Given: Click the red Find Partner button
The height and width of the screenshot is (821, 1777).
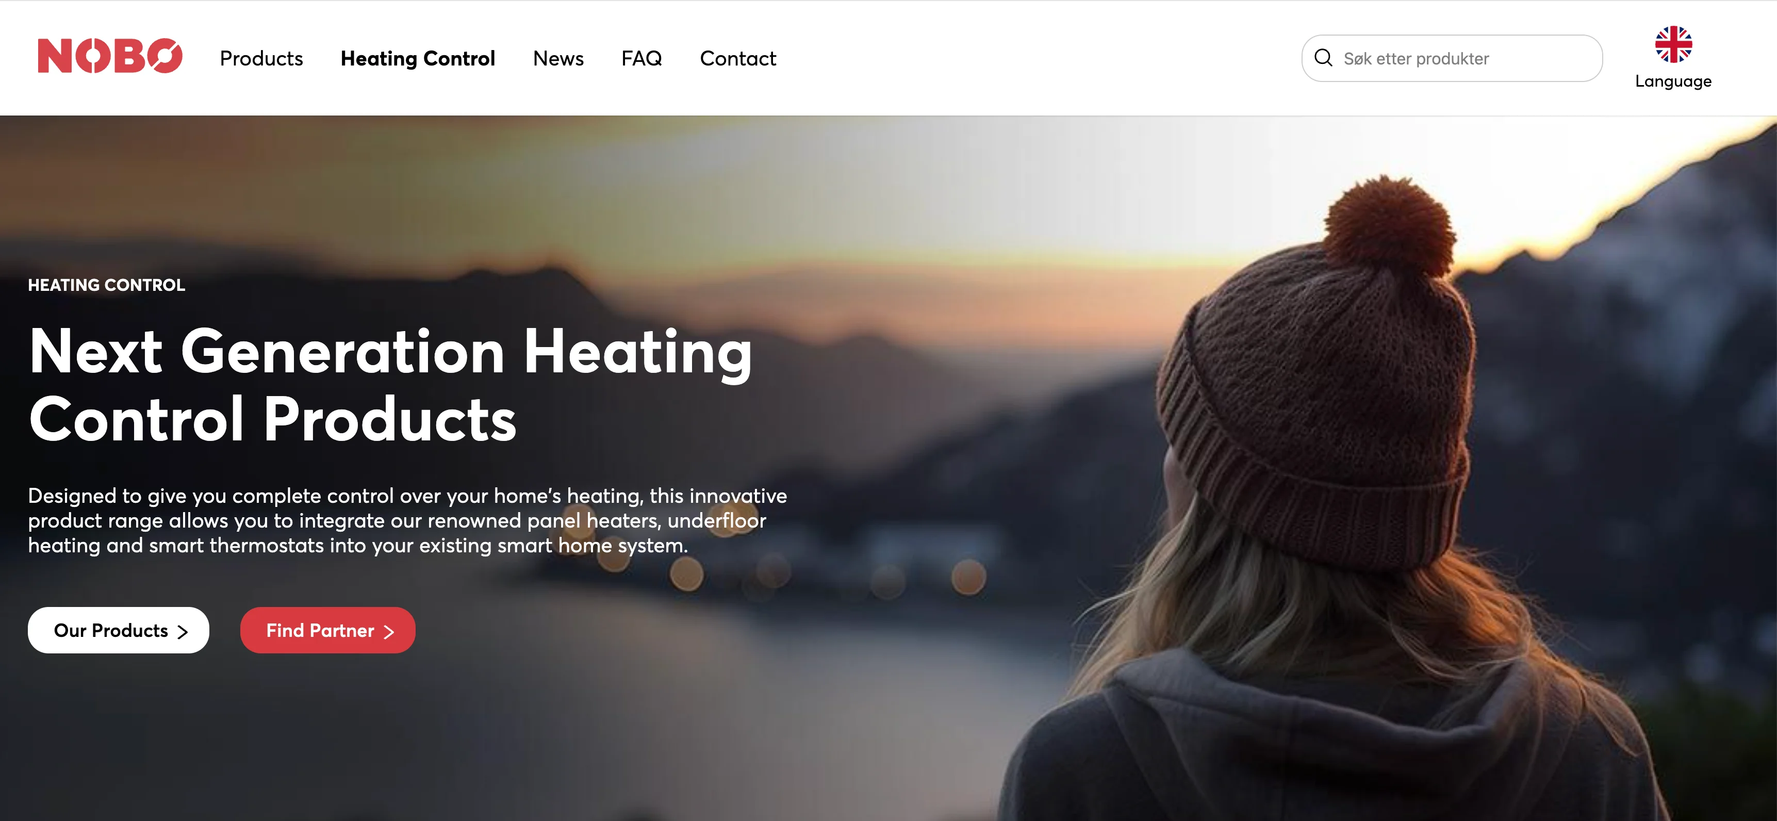Looking at the screenshot, I should [x=327, y=630].
